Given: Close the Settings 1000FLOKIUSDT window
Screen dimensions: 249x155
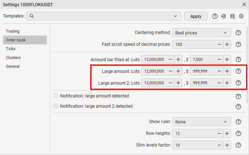Looking at the screenshot, I should pyautogui.click(x=244, y=4).
